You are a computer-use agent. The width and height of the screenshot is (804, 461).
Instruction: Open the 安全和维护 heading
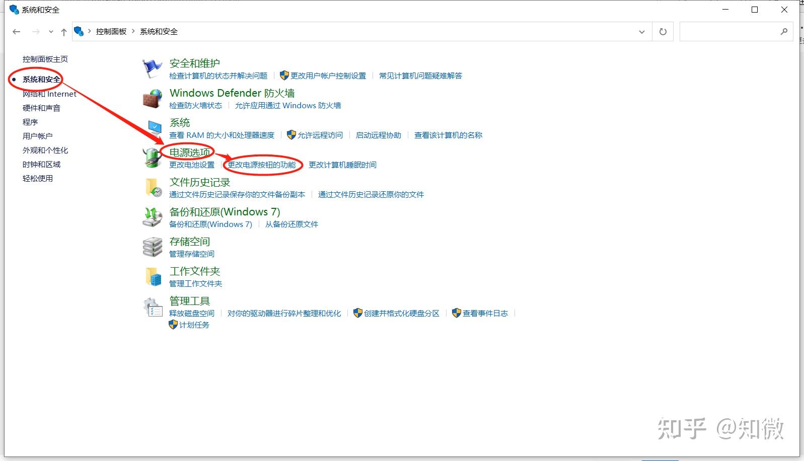[195, 63]
